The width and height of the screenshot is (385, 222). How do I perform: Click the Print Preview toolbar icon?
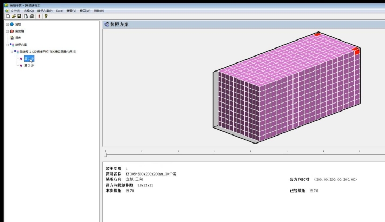tap(26, 17)
